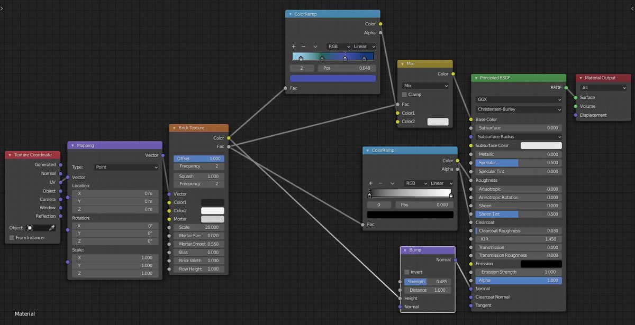The width and height of the screenshot is (635, 325).
Task: Click the Brick Texture Offset 1.000 slider
Action: tap(199, 159)
